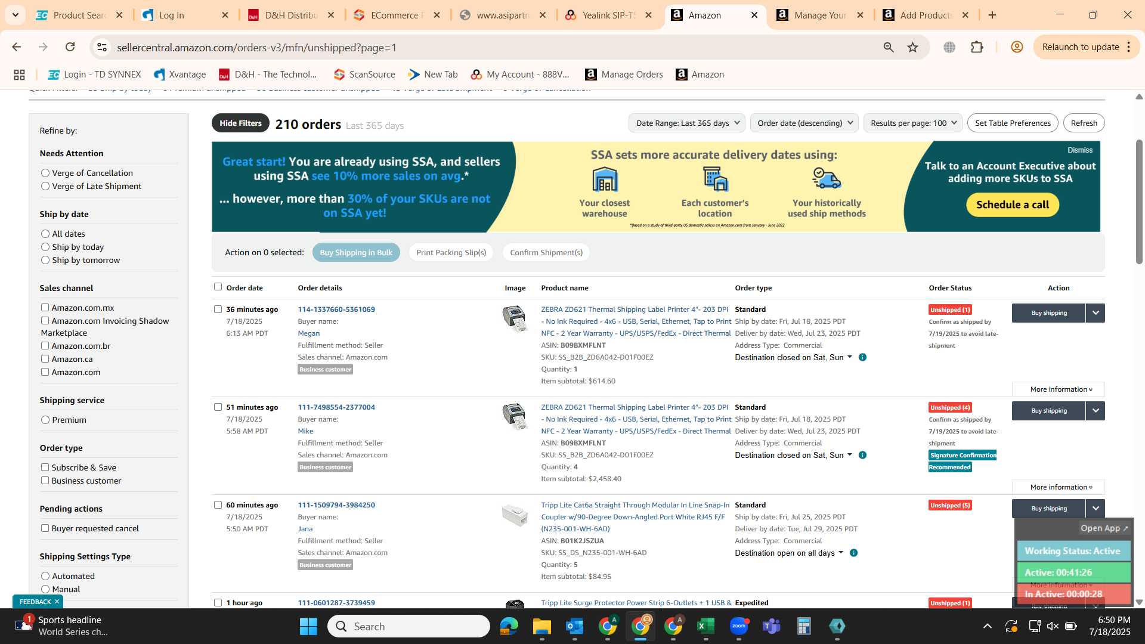Click the zoom magnifier icon in address bar
The width and height of the screenshot is (1145, 644).
point(889,47)
